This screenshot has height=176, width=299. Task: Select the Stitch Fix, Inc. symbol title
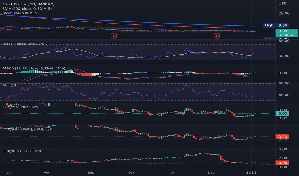pos(28,4)
